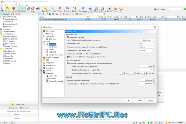Open the CometID menu
186x124 pixels.
click(x=13, y=5)
